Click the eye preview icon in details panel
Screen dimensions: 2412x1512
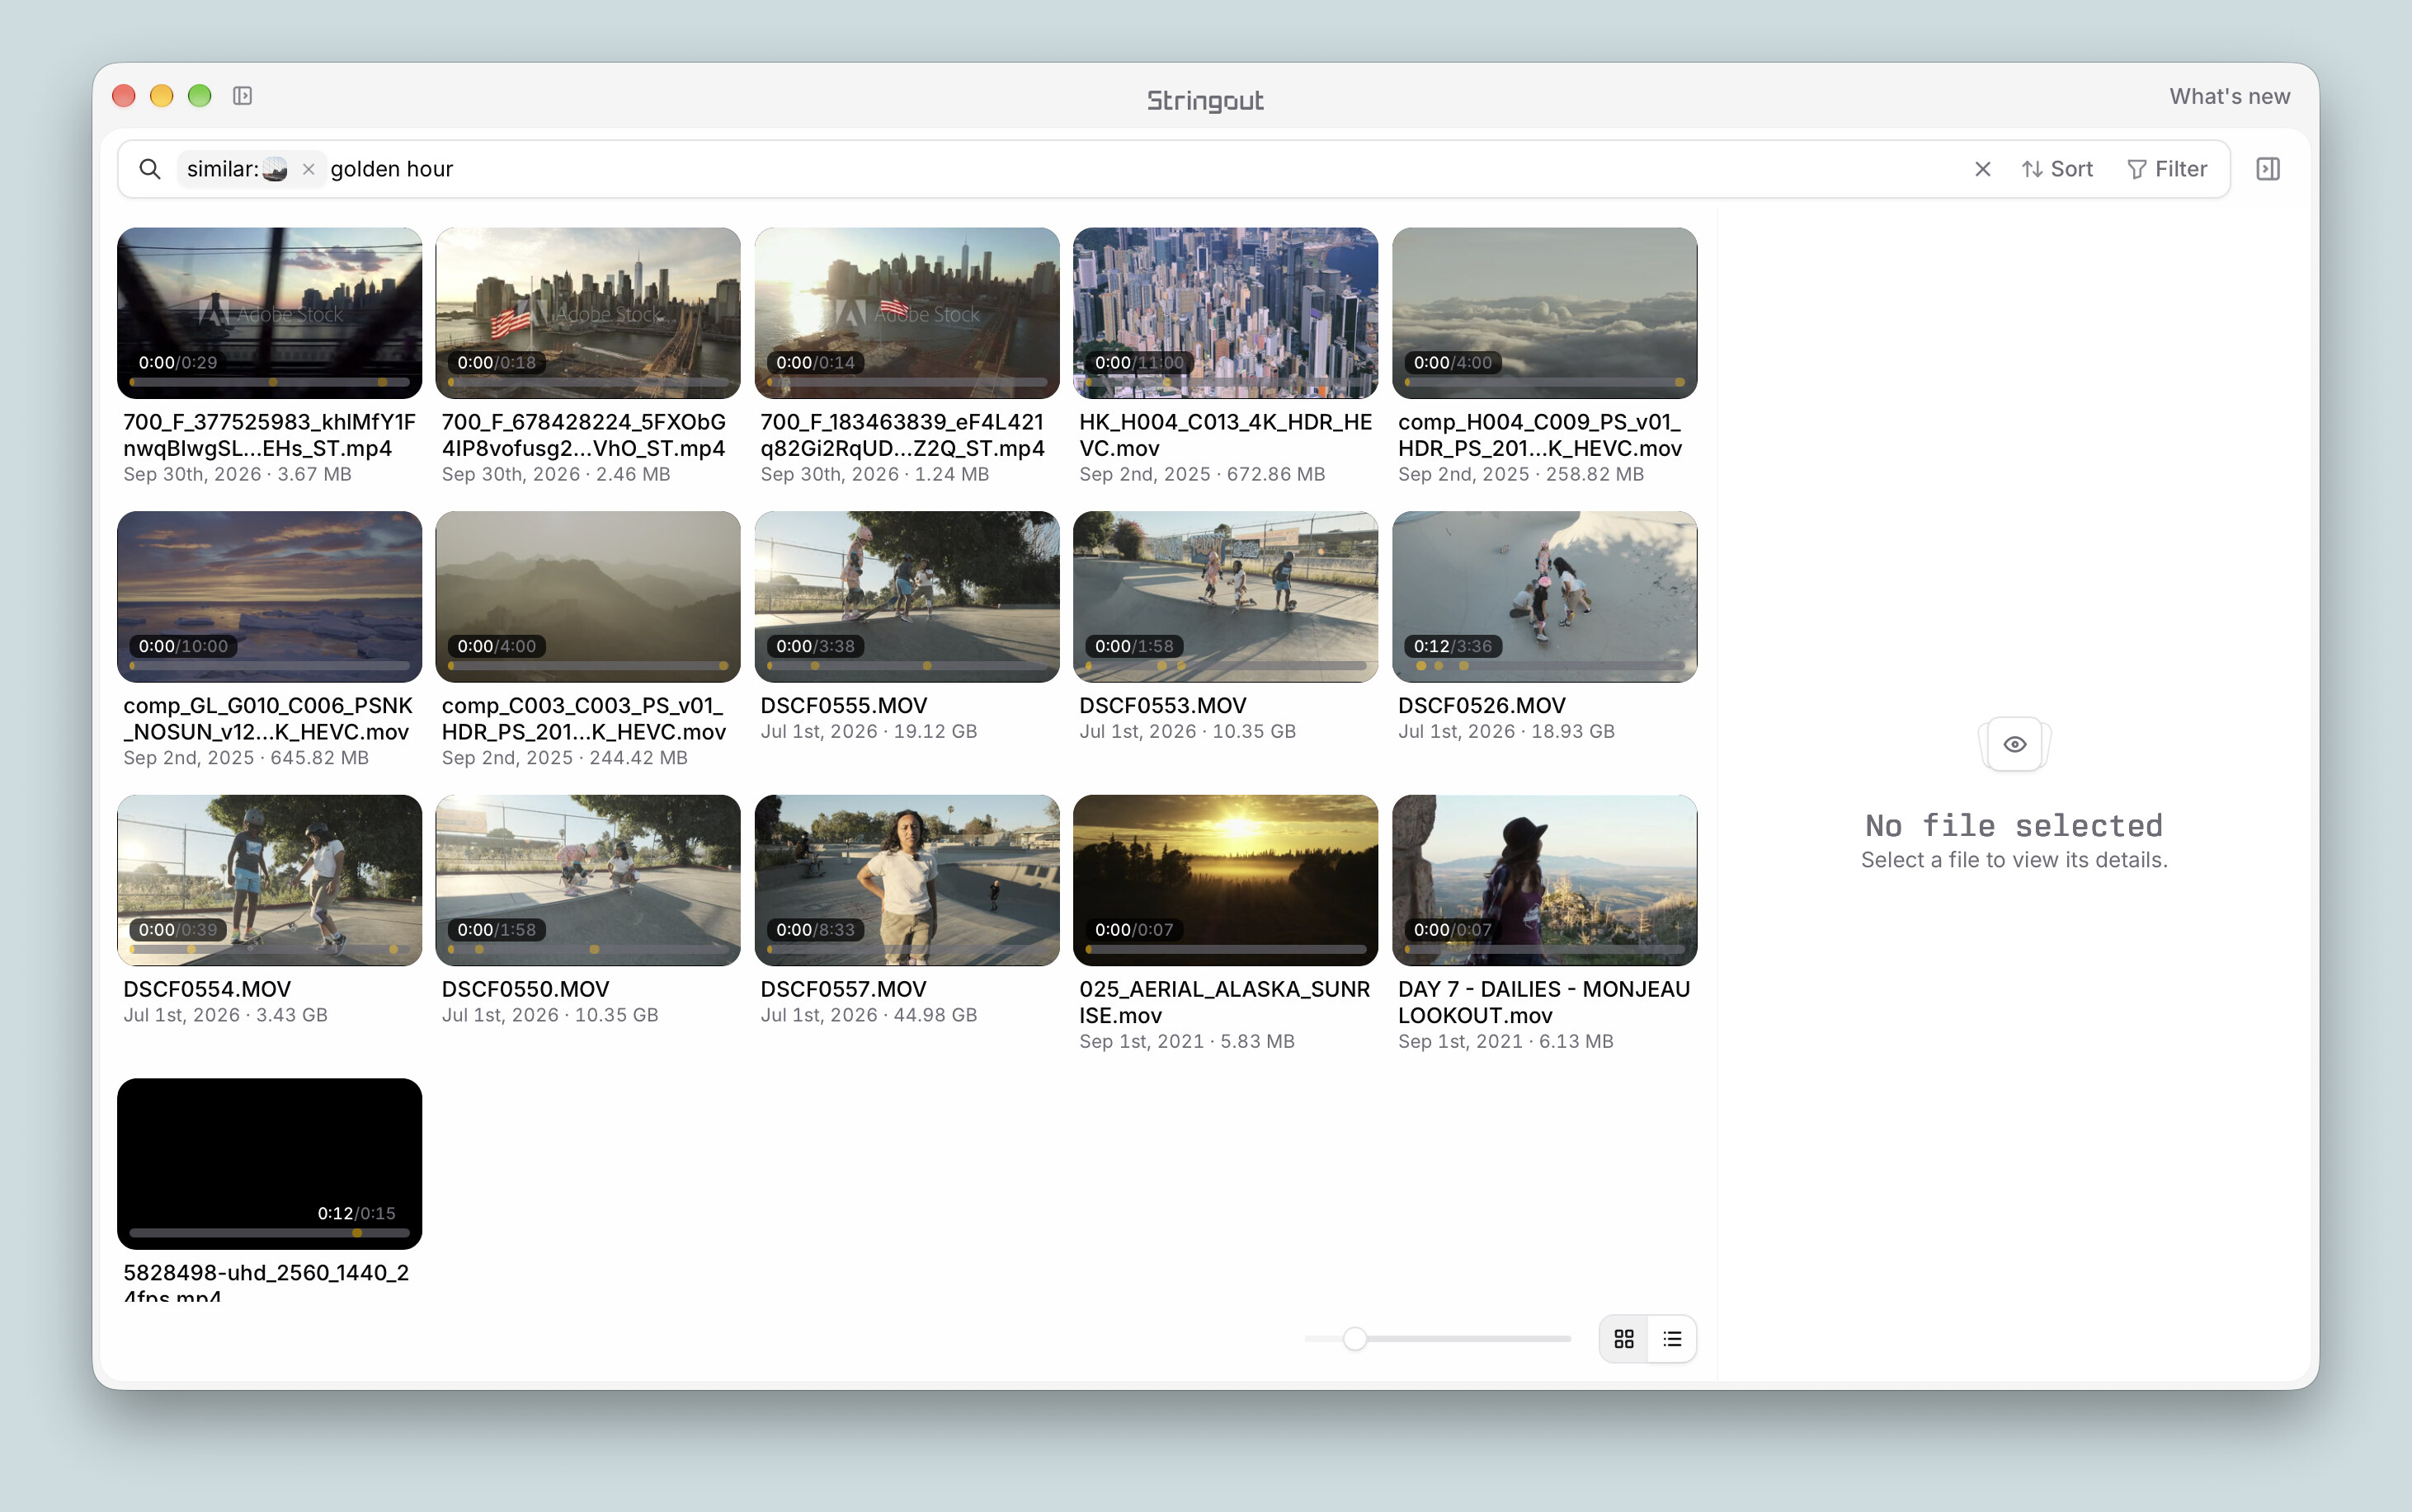point(2015,744)
